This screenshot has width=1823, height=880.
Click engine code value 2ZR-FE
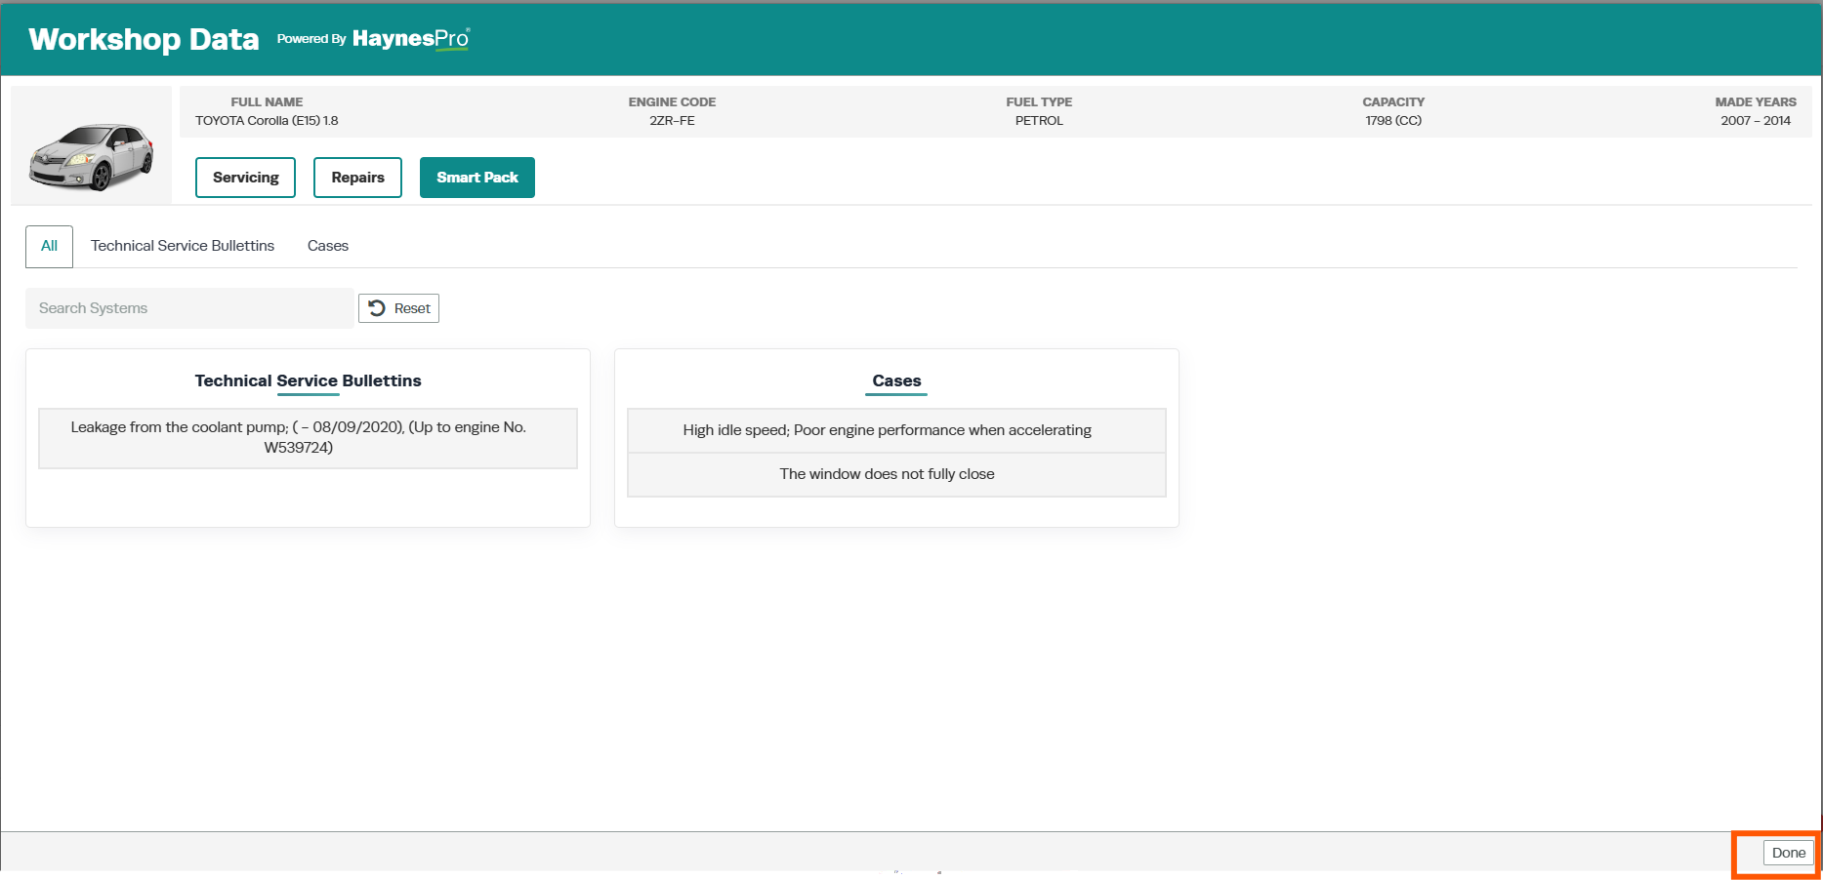672,121
